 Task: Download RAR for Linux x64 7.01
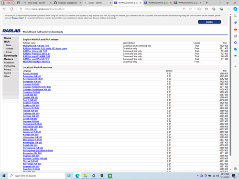(x=35, y=51)
